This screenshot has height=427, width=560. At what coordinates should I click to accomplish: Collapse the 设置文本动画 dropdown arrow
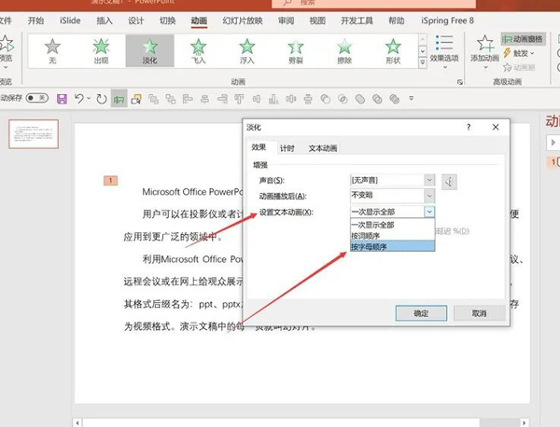[x=429, y=212]
